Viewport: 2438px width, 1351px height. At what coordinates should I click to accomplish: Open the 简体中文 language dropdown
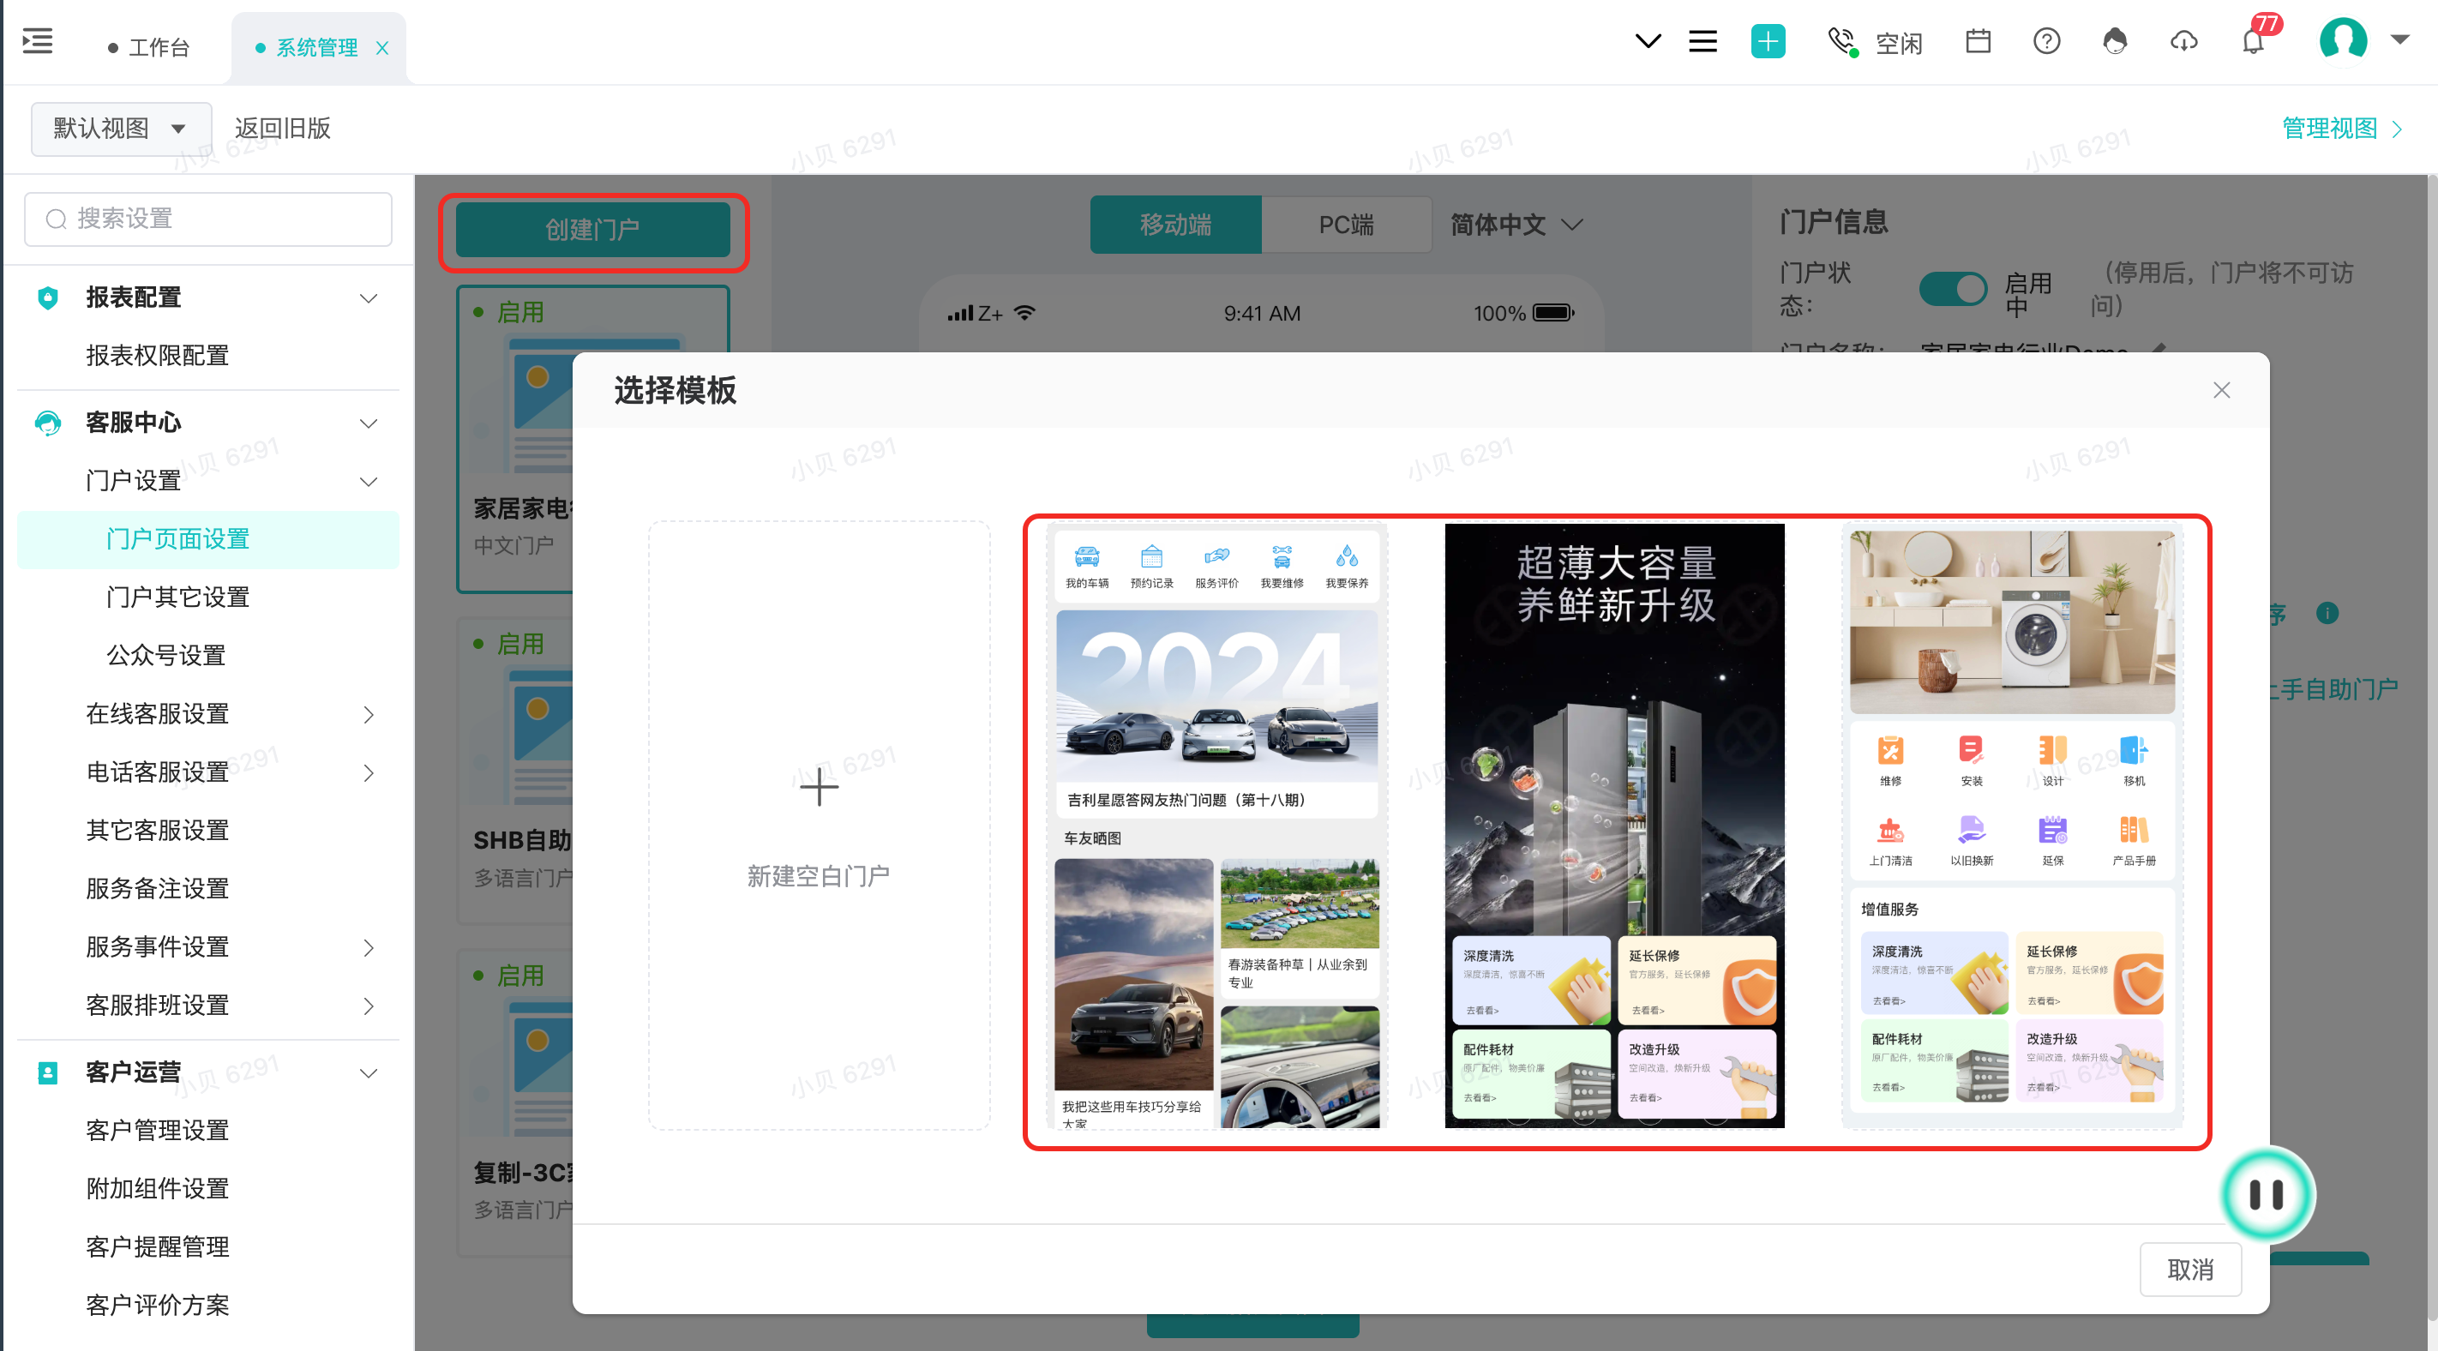1518,225
